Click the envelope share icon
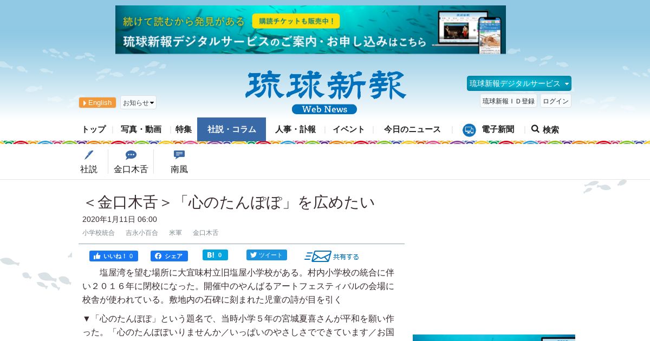Image resolution: width=650 pixels, height=341 pixels. point(318,256)
